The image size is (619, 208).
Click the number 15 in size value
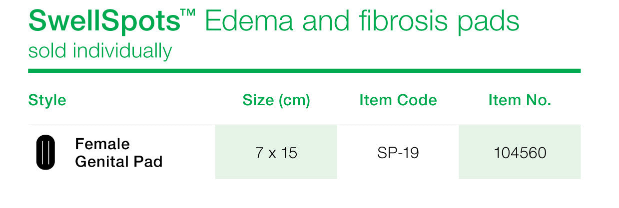289,153
